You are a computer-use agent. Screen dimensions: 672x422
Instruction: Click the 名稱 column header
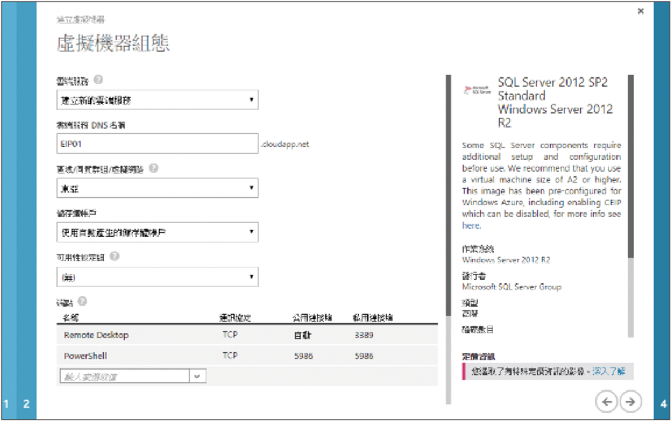[71, 318]
